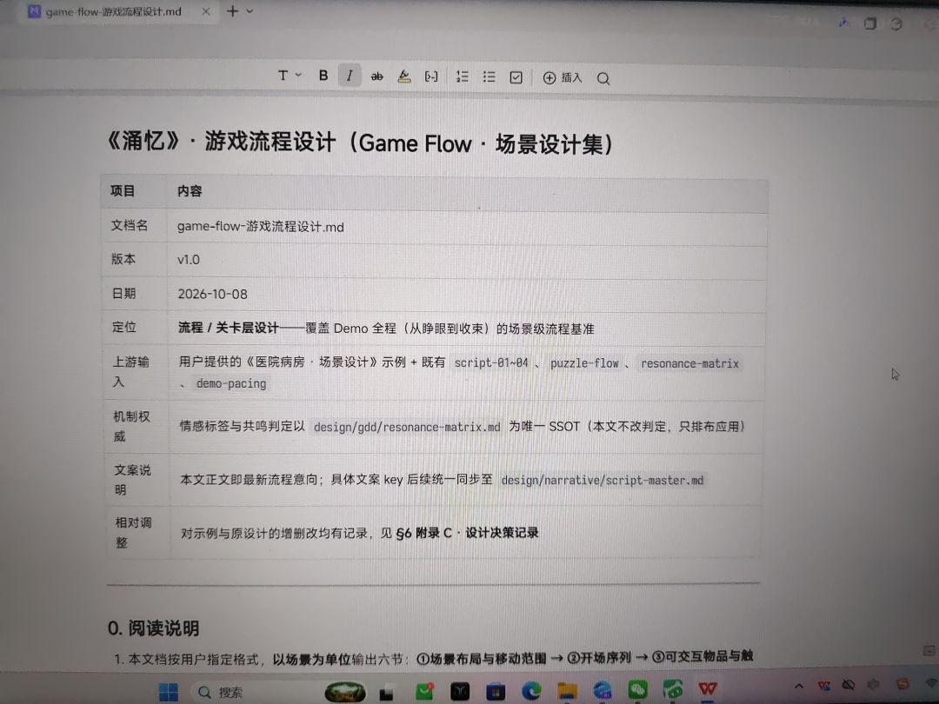Click the 版本 row label
939x704 pixels.
click(123, 259)
